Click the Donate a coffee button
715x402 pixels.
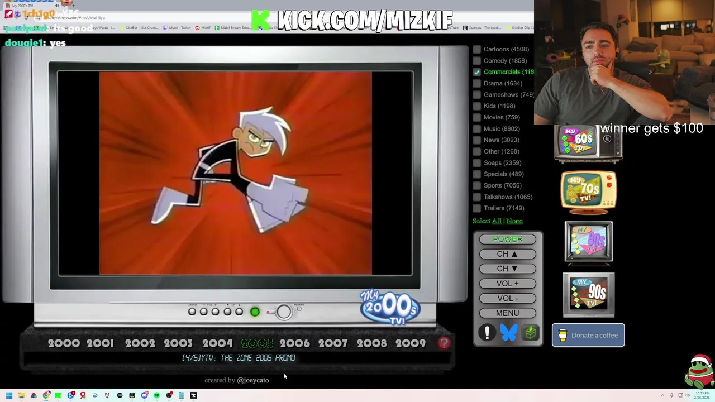click(x=588, y=335)
